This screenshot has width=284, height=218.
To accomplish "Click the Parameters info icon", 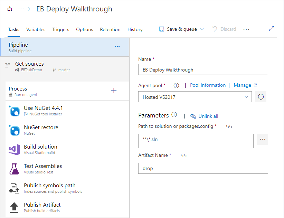I will pos(174,115).
